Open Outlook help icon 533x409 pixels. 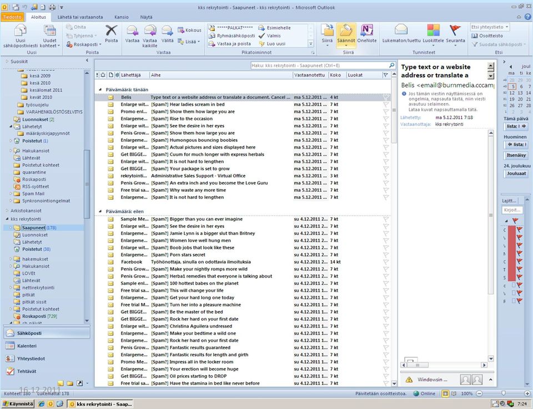tap(528, 17)
